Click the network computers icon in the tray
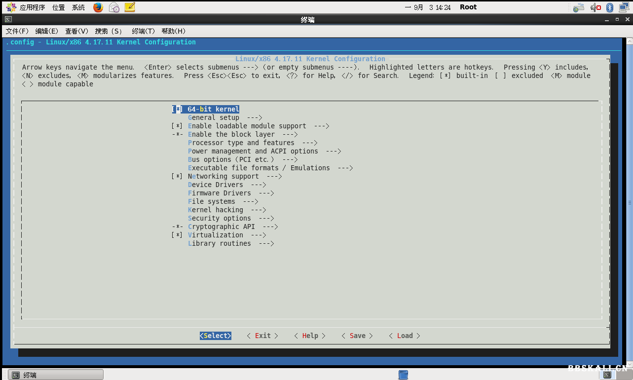Image resolution: width=633 pixels, height=380 pixels. point(623,7)
